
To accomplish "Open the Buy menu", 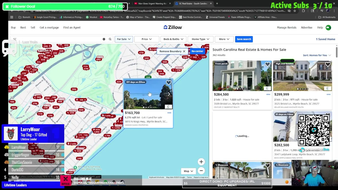I will [x=13, y=27].
